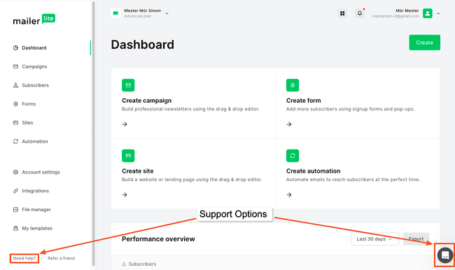Click the Create form title

coord(304,101)
